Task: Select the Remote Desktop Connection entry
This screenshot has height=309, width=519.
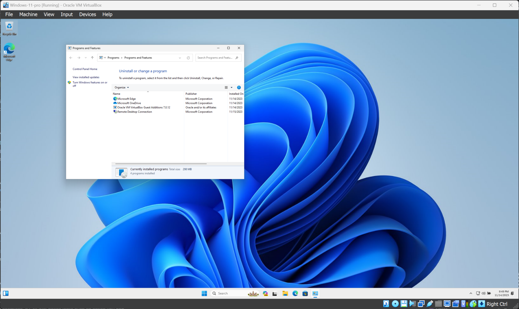Action: (x=134, y=112)
